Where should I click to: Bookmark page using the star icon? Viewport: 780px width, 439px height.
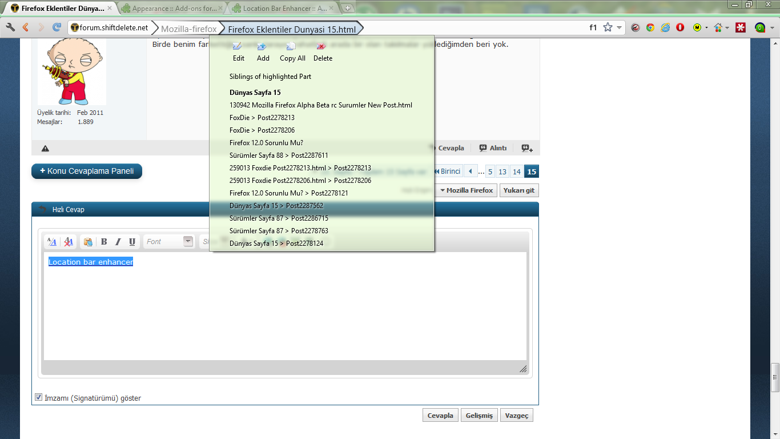point(608,27)
